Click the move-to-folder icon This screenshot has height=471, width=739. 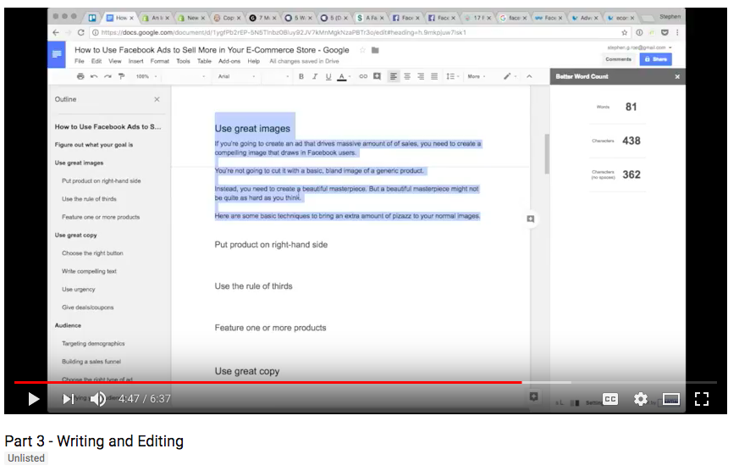click(375, 50)
